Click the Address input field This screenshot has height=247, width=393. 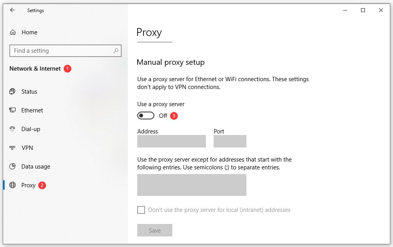[171, 141]
